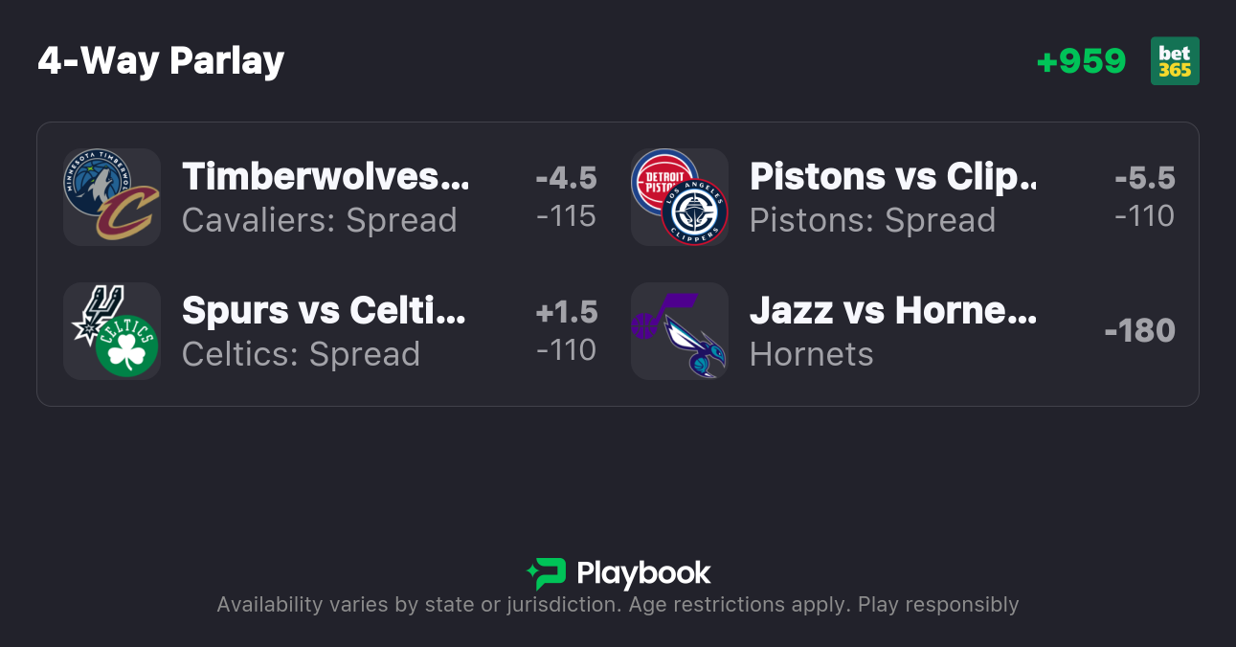Screen dimensions: 1236x647
Task: Click the Playbook brand name text
Action: point(643,574)
